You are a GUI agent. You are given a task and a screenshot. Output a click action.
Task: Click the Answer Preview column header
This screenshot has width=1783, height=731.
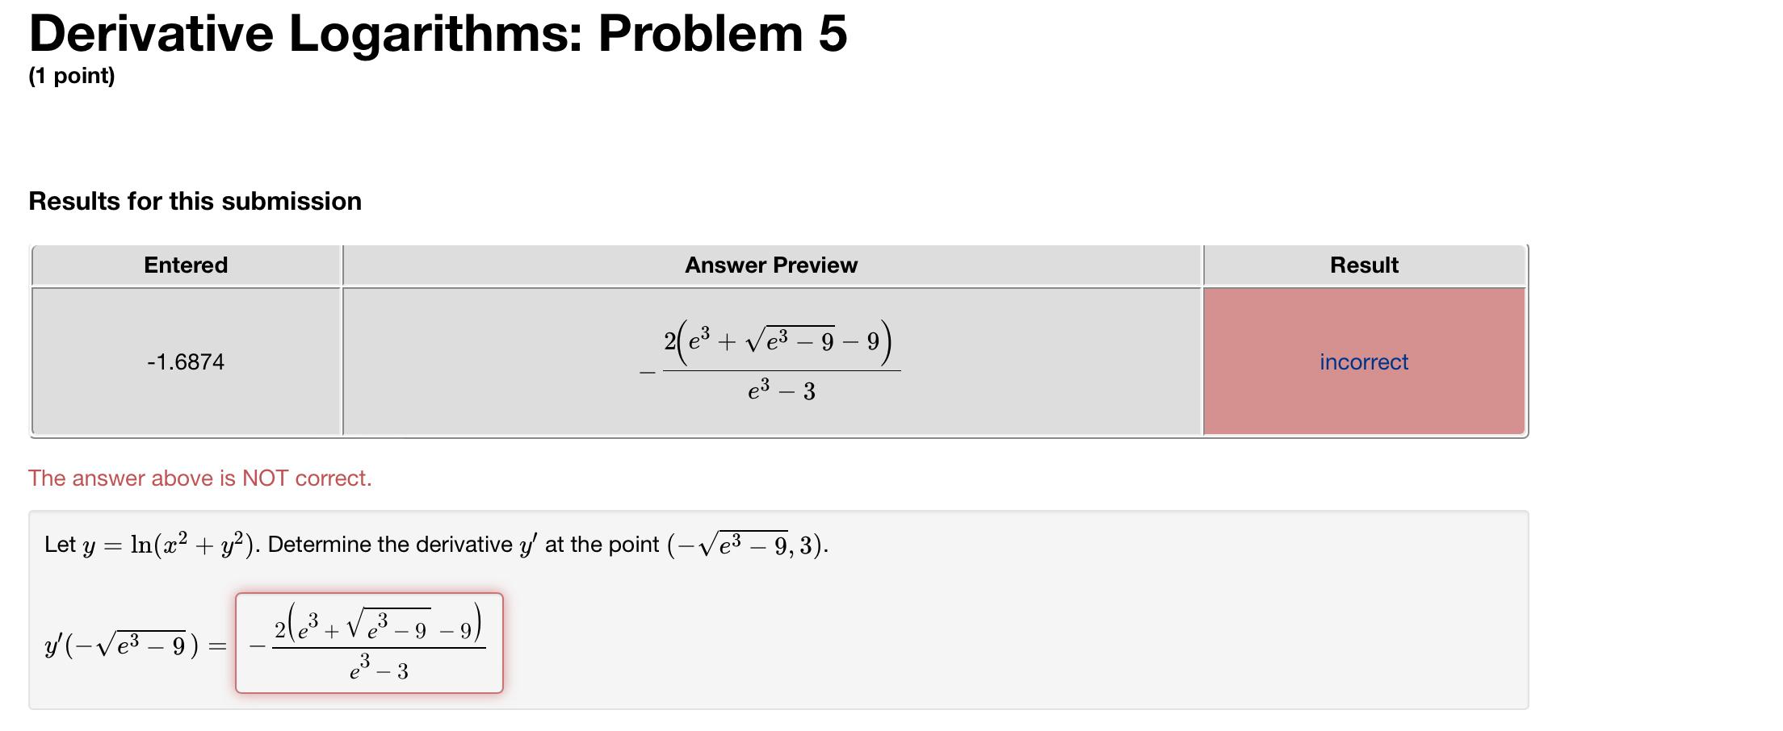(771, 265)
